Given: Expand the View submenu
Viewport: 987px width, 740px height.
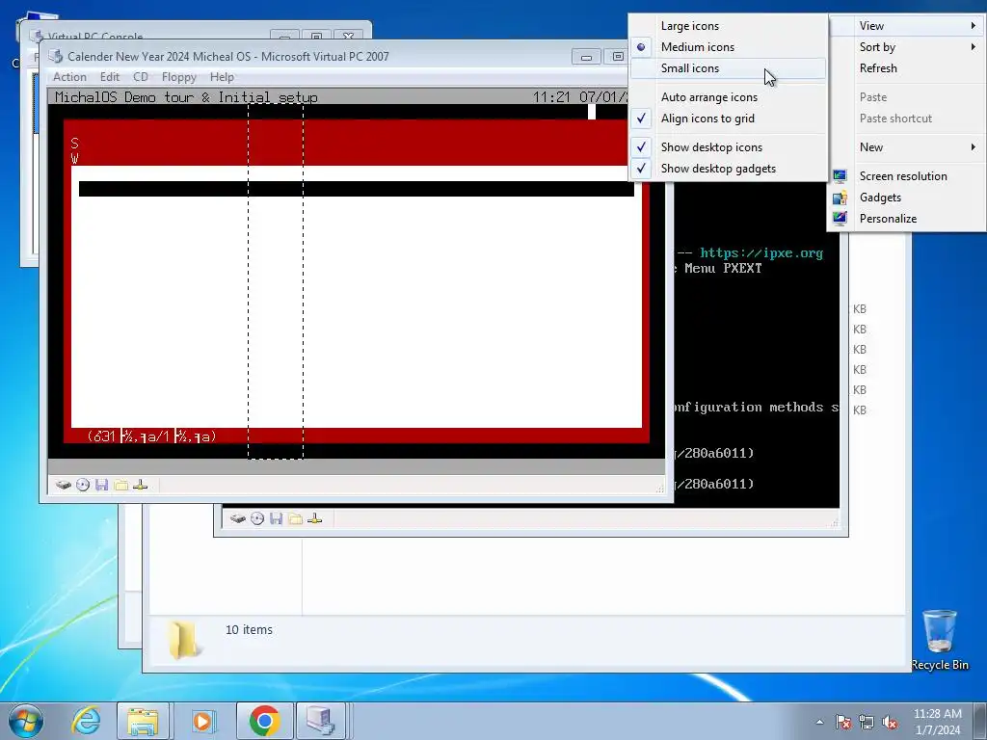Looking at the screenshot, I should pos(906,26).
